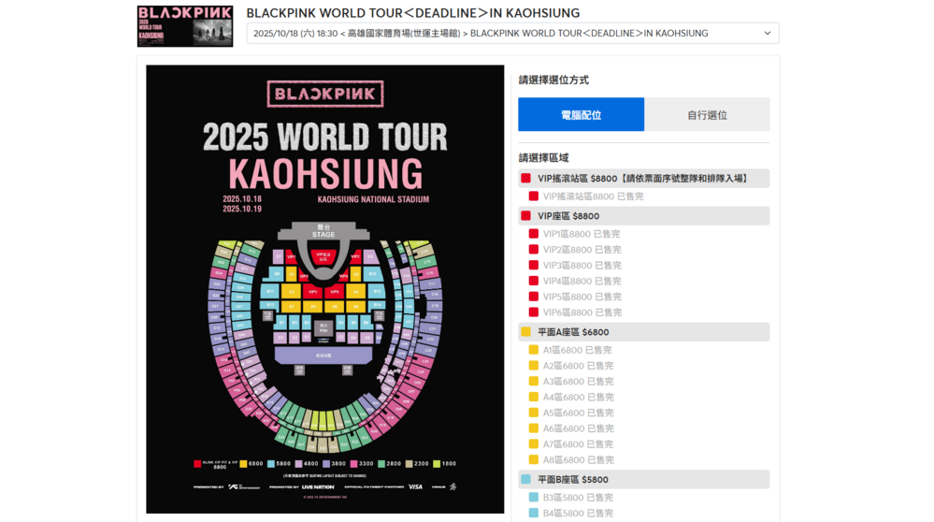Screen dimensions: 934x522
Task: Click the BLACKPINK logo on the poster
Action: click(x=324, y=94)
